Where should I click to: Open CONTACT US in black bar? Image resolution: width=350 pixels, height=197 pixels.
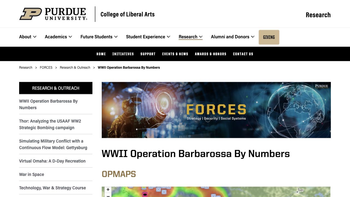click(x=243, y=54)
